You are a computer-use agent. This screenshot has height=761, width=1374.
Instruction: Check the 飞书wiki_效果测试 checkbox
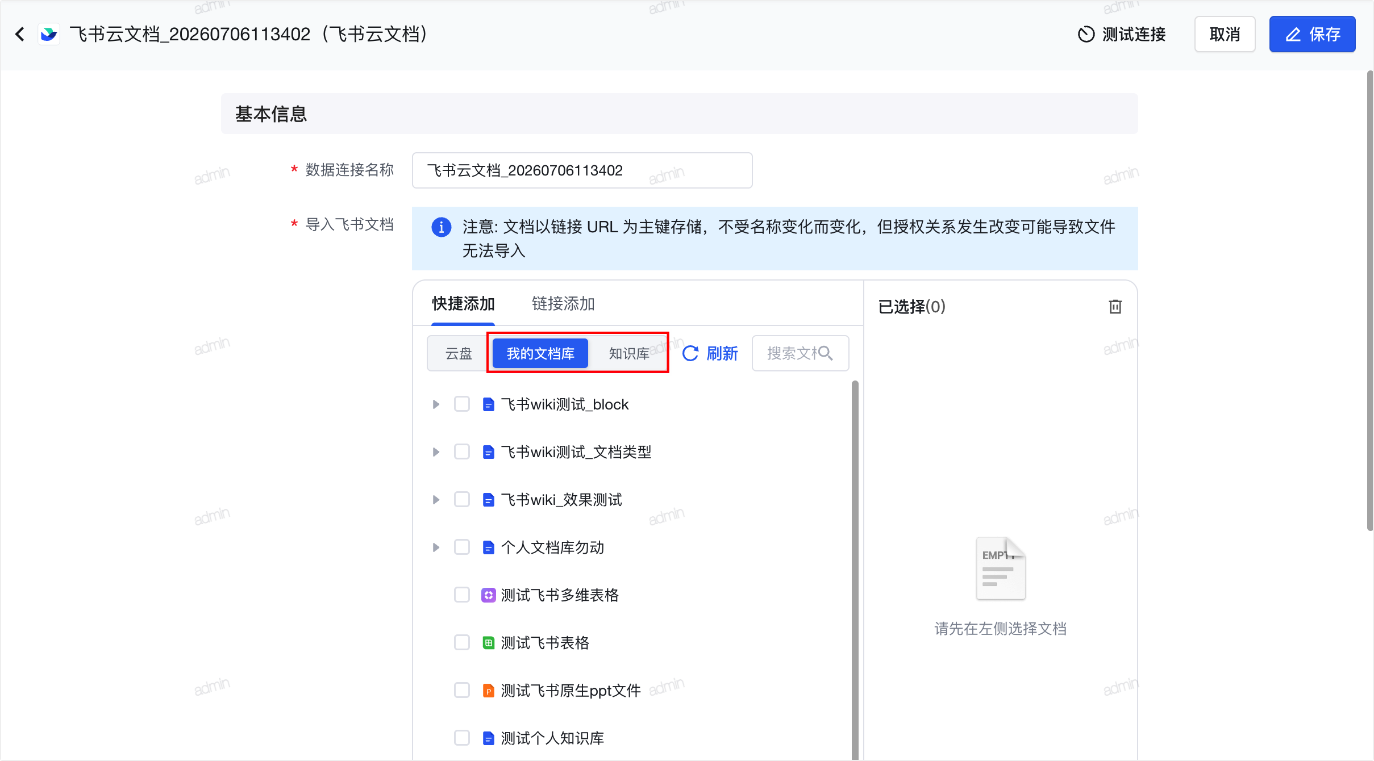[x=462, y=500]
